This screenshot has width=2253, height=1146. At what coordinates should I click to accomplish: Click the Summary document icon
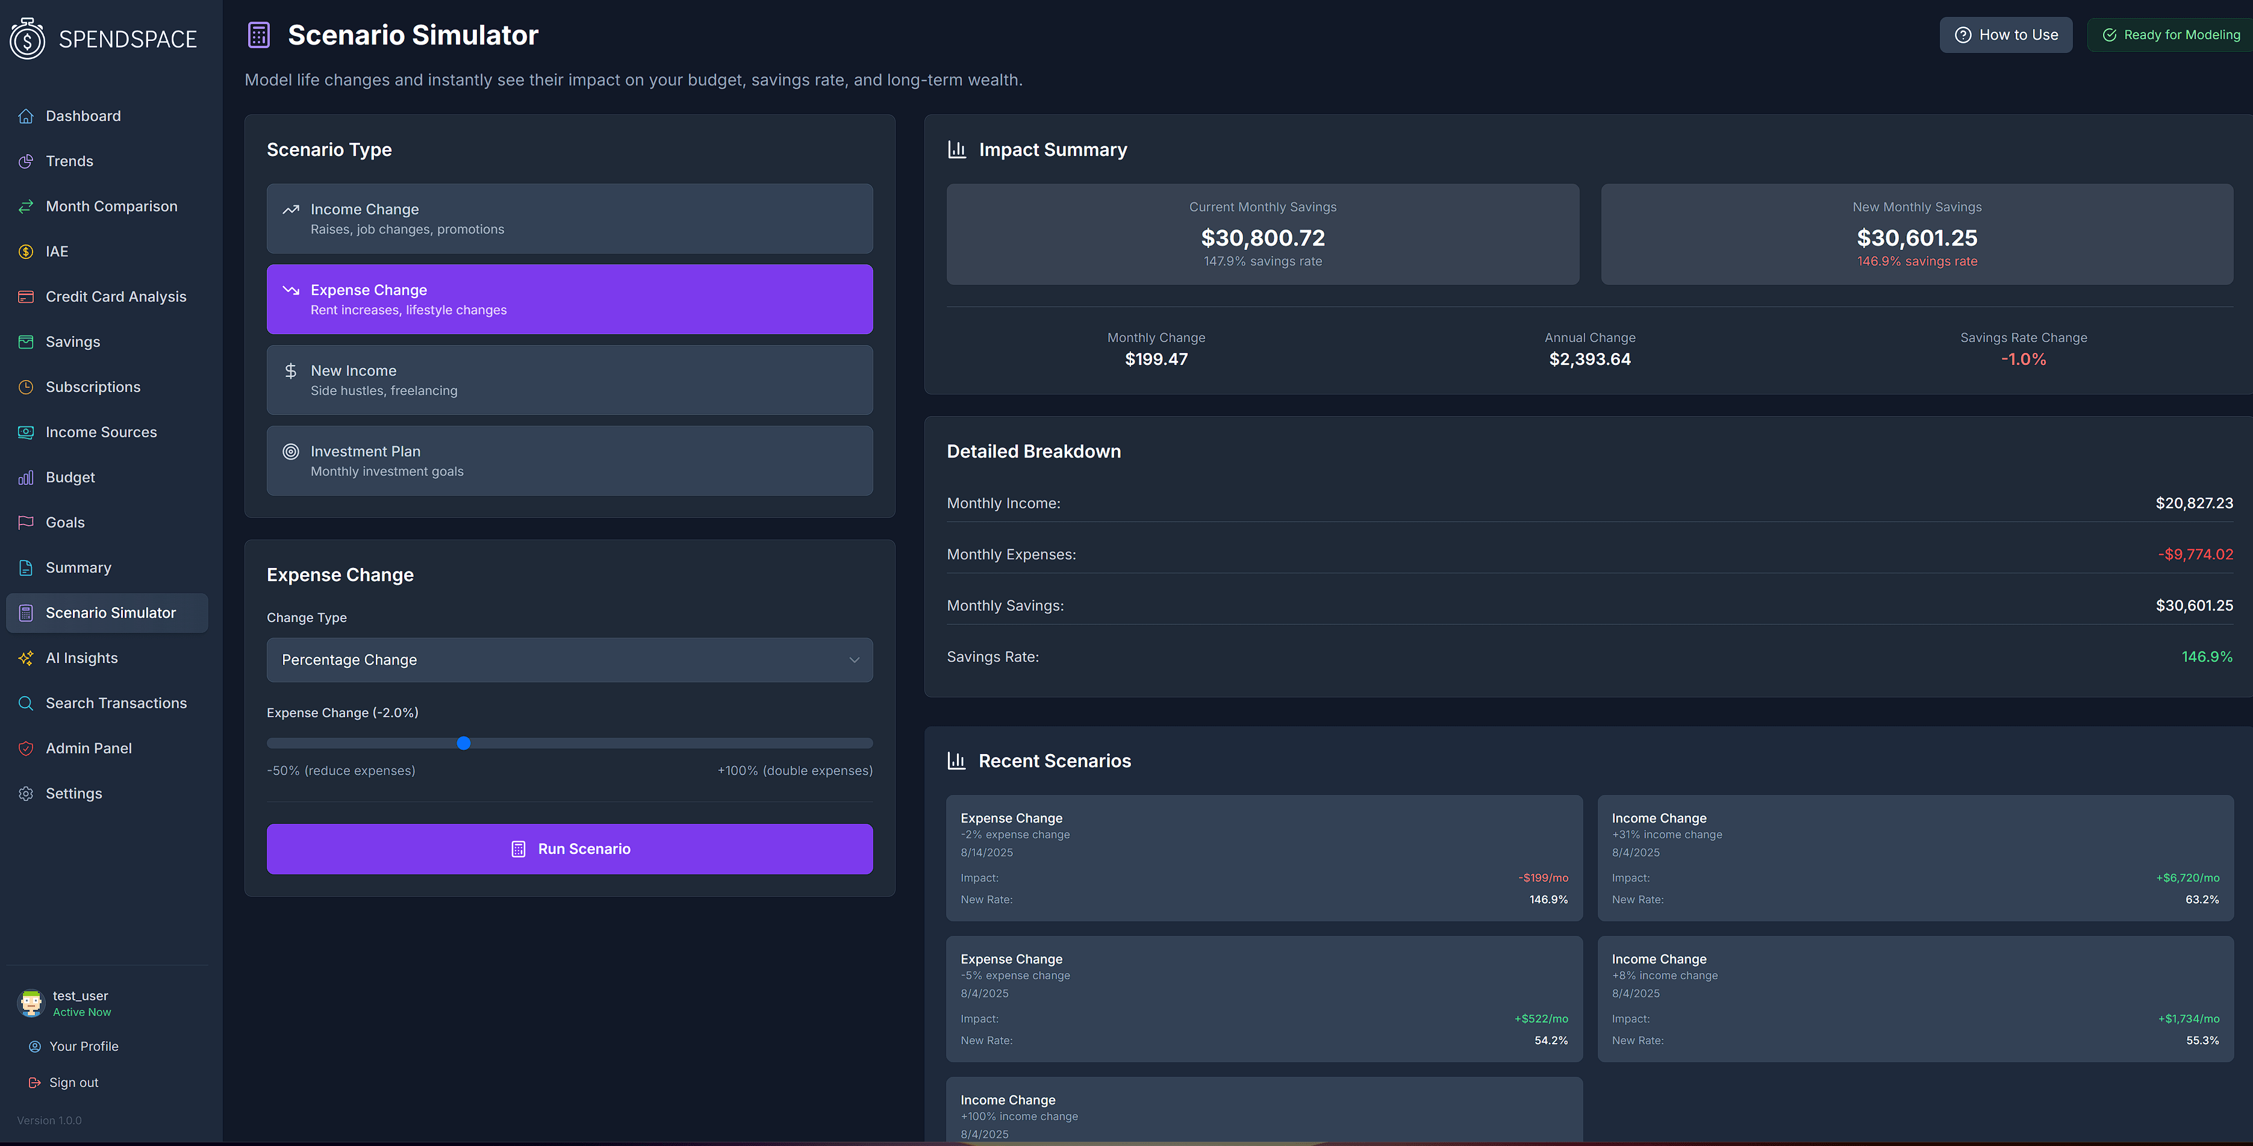tap(26, 568)
